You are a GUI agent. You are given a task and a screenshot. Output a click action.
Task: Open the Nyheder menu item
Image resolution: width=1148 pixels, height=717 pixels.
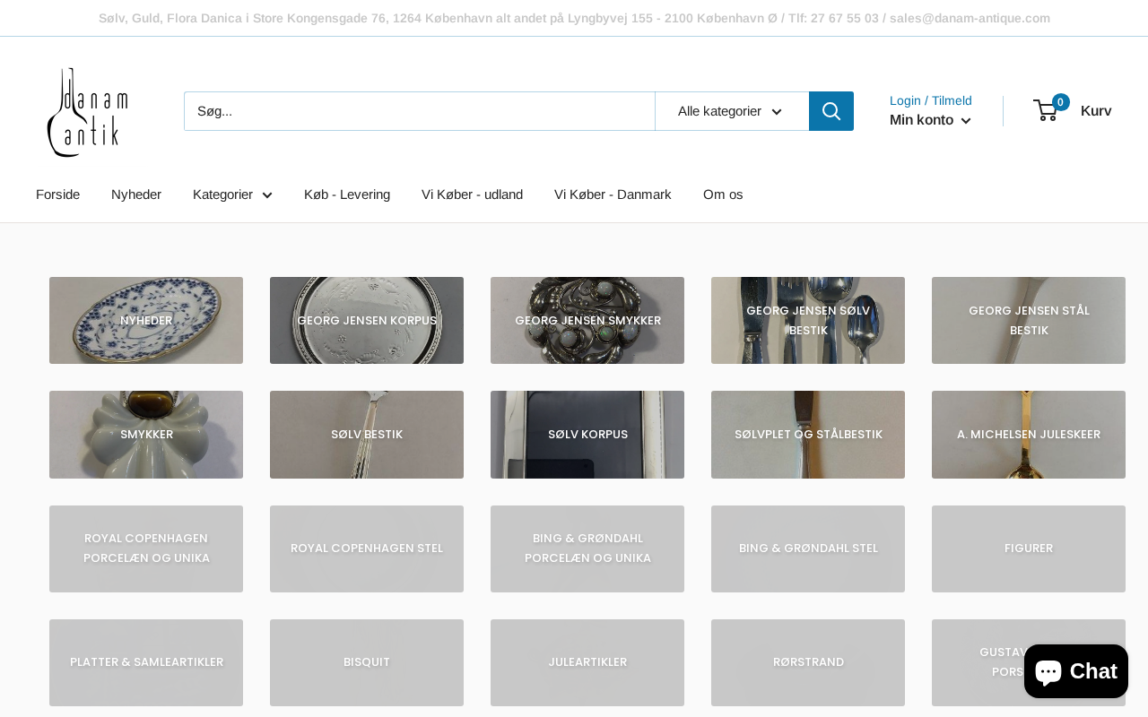click(136, 194)
